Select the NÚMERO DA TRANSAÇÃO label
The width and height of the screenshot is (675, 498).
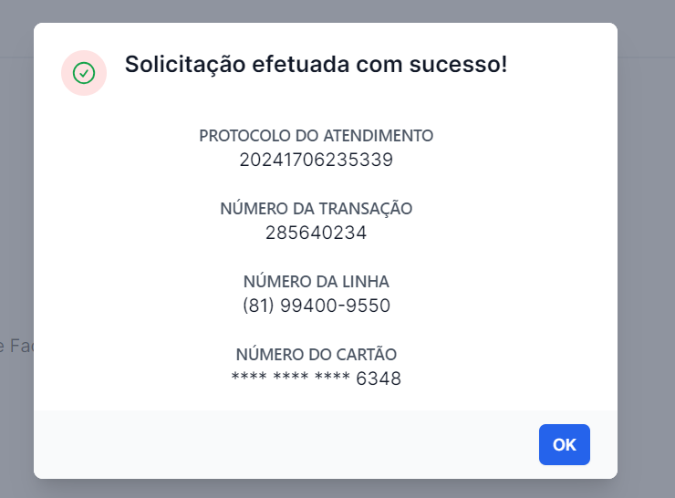click(x=316, y=208)
